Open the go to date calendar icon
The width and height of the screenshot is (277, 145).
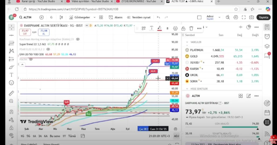[x=83, y=136]
